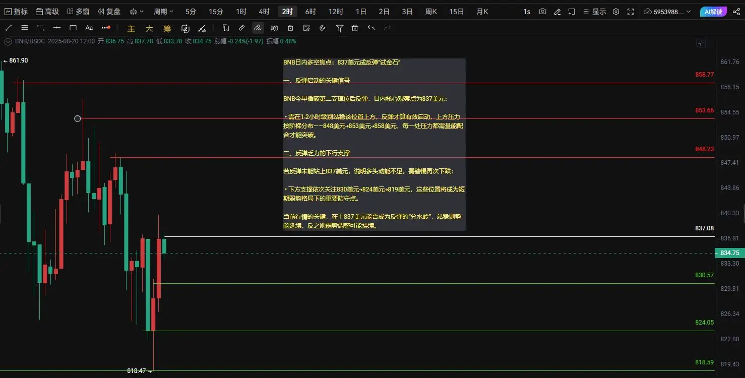Switch to the 5分 timeframe

click(191, 11)
